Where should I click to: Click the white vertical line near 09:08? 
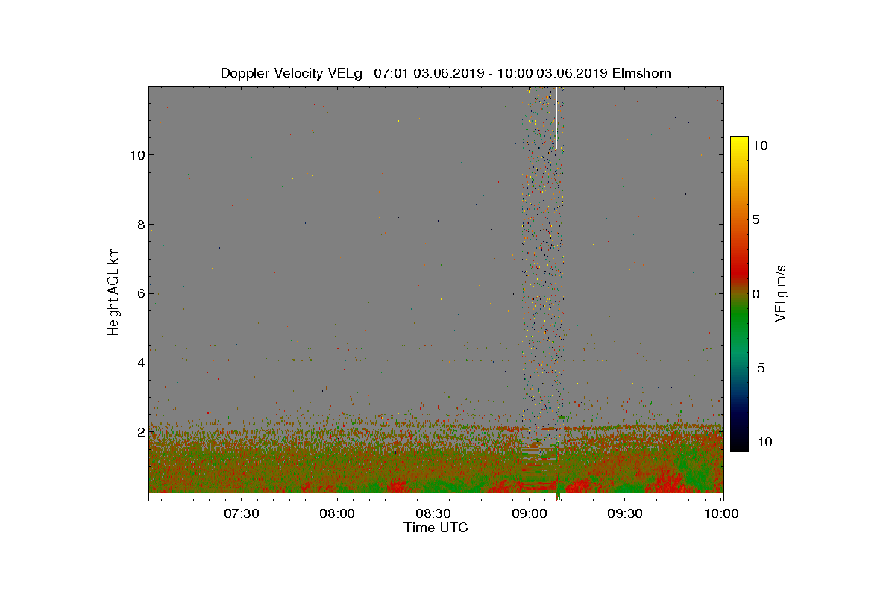(x=557, y=117)
